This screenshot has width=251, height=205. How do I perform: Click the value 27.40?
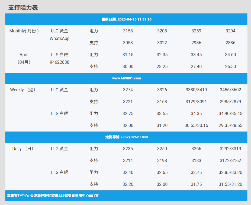point(196,66)
